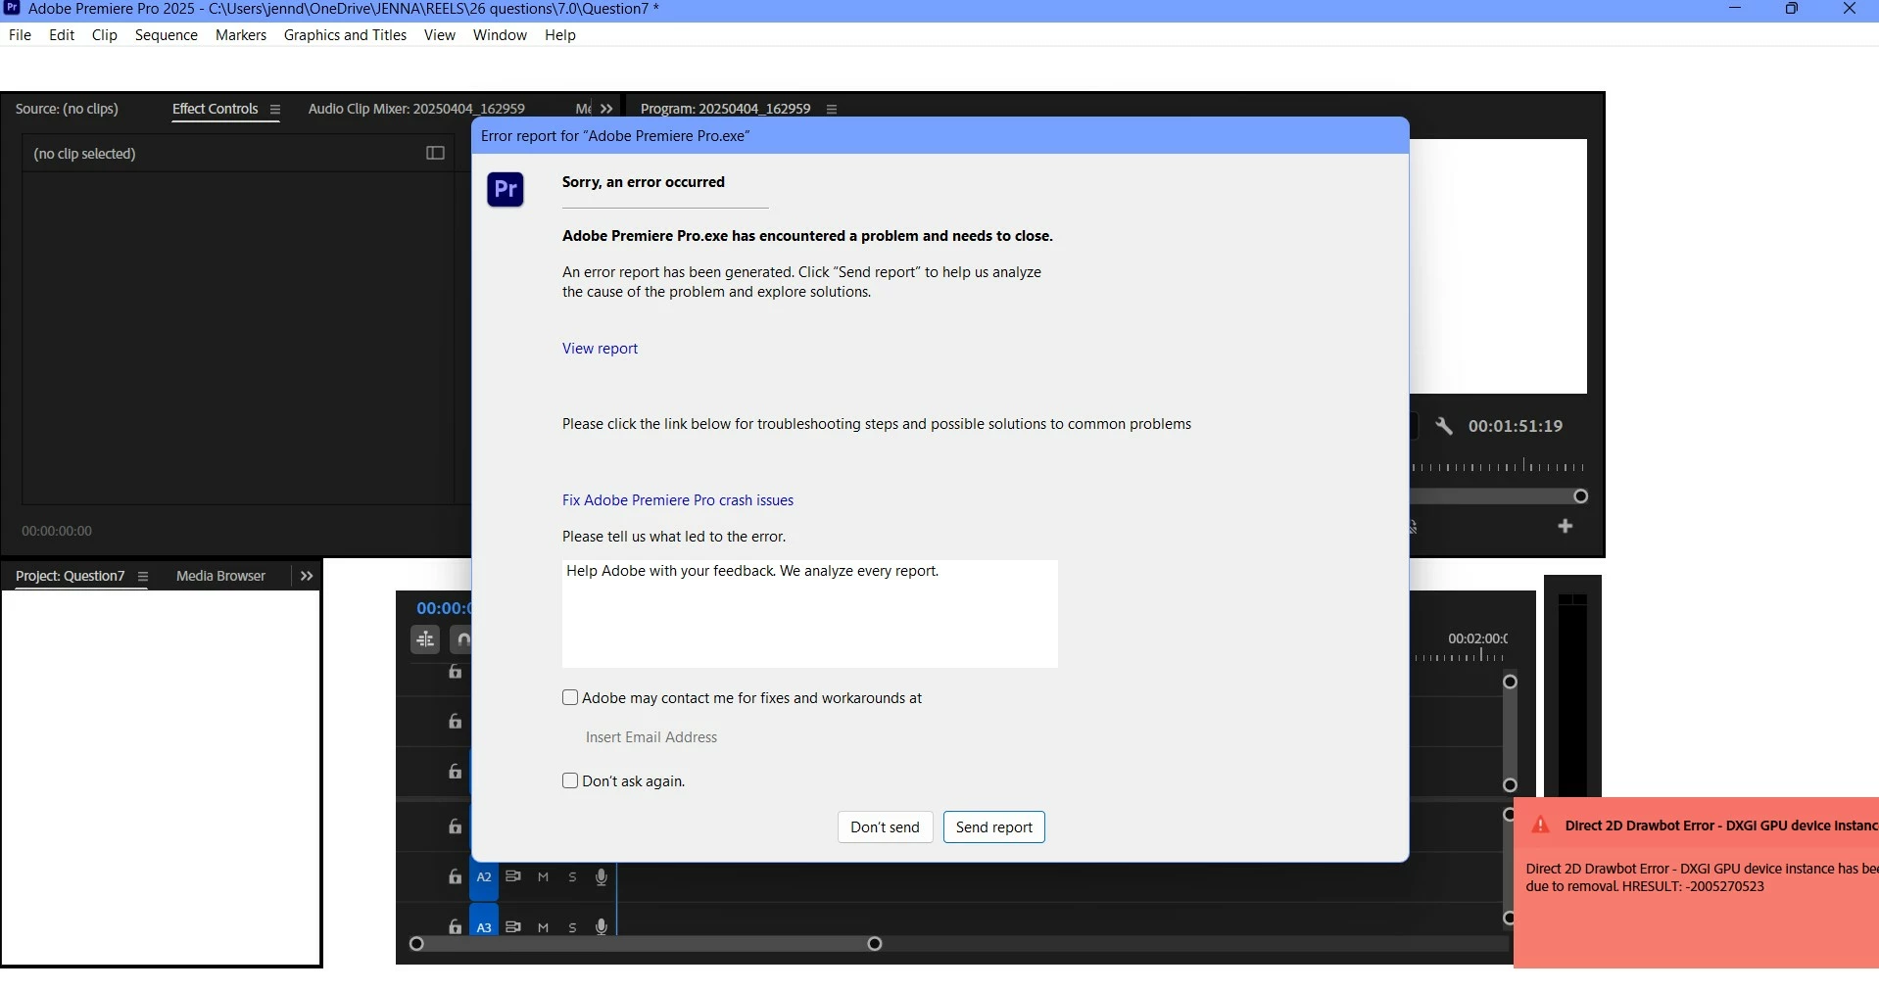
Task: Click inside the error feedback text box
Action: (x=810, y=614)
